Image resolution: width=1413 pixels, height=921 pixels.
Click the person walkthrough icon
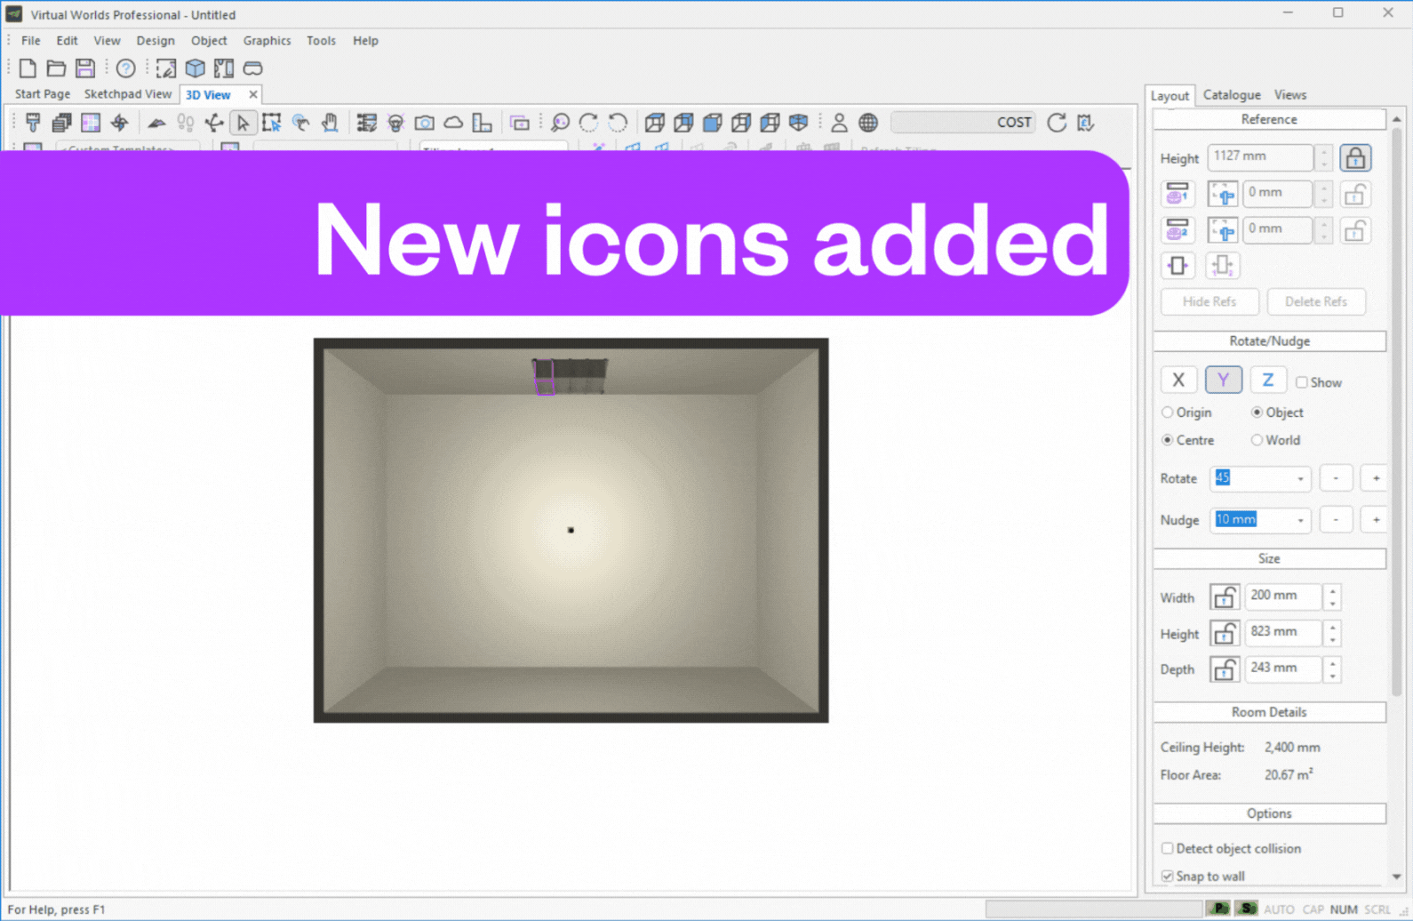coord(839,123)
